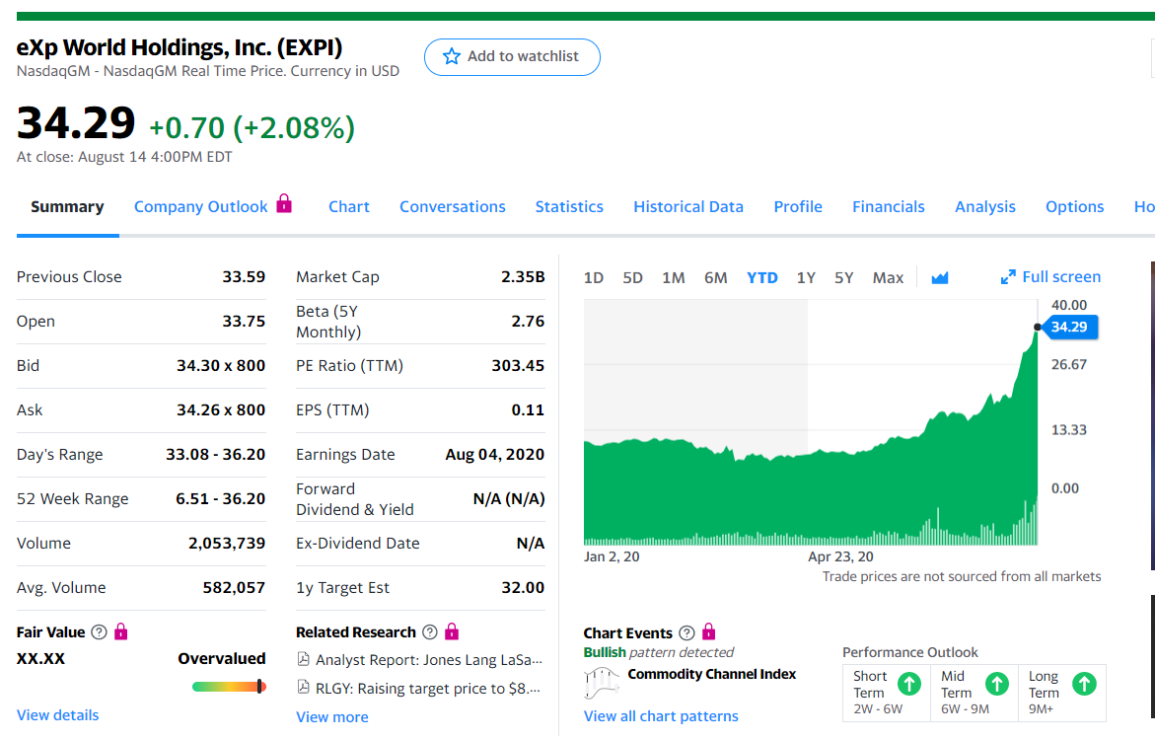Image resolution: width=1155 pixels, height=739 pixels.
Task: Click the lock icon beside Related Research
Action: pyautogui.click(x=452, y=631)
